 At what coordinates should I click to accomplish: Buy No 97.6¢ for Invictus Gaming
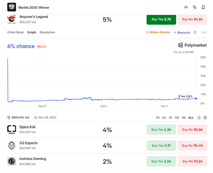click(x=192, y=161)
